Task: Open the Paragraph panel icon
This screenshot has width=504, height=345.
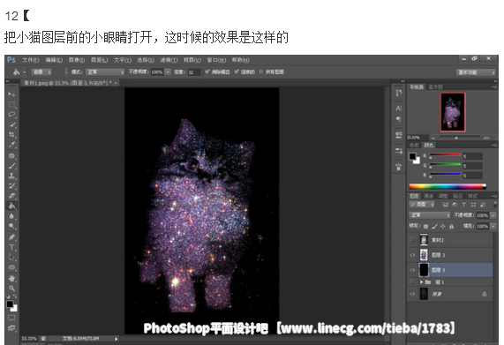Action: [399, 119]
